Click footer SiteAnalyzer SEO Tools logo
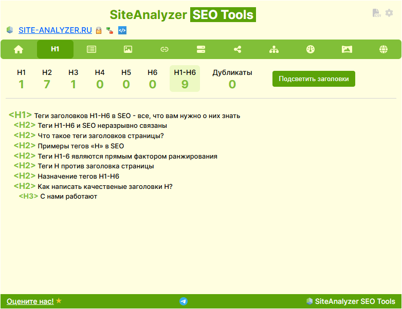 point(351,301)
